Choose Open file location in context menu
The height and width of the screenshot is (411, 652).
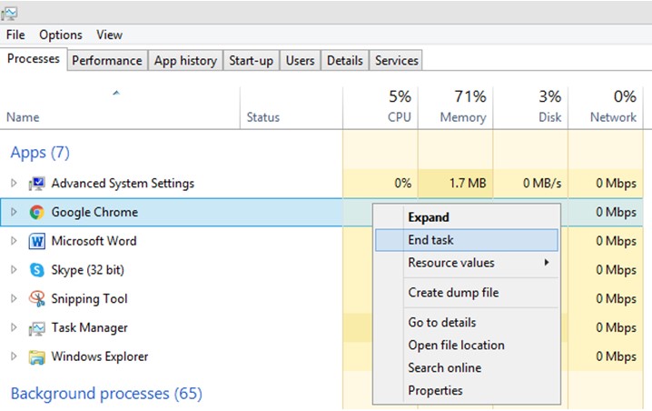467,346
